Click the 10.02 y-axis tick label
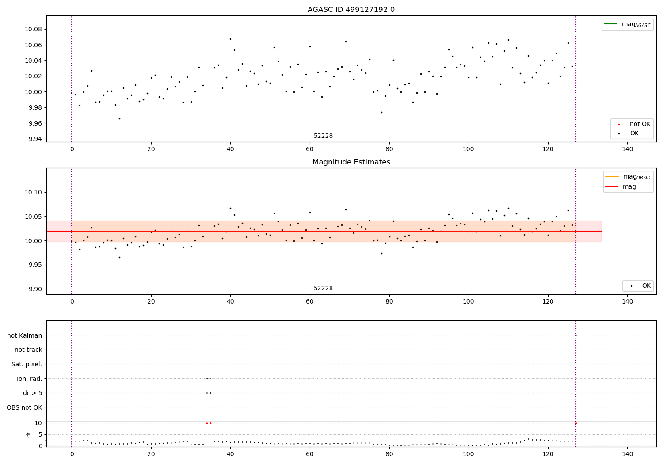Screen dimensions: 663x464 pyautogui.click(x=34, y=76)
